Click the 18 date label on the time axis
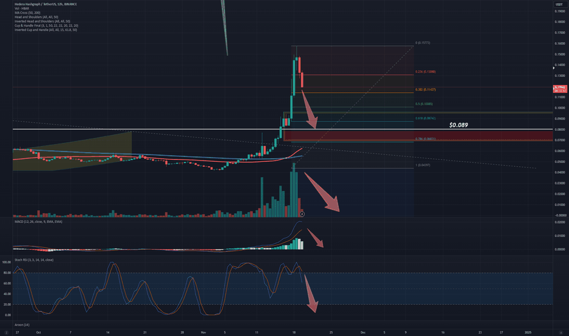 294,332
